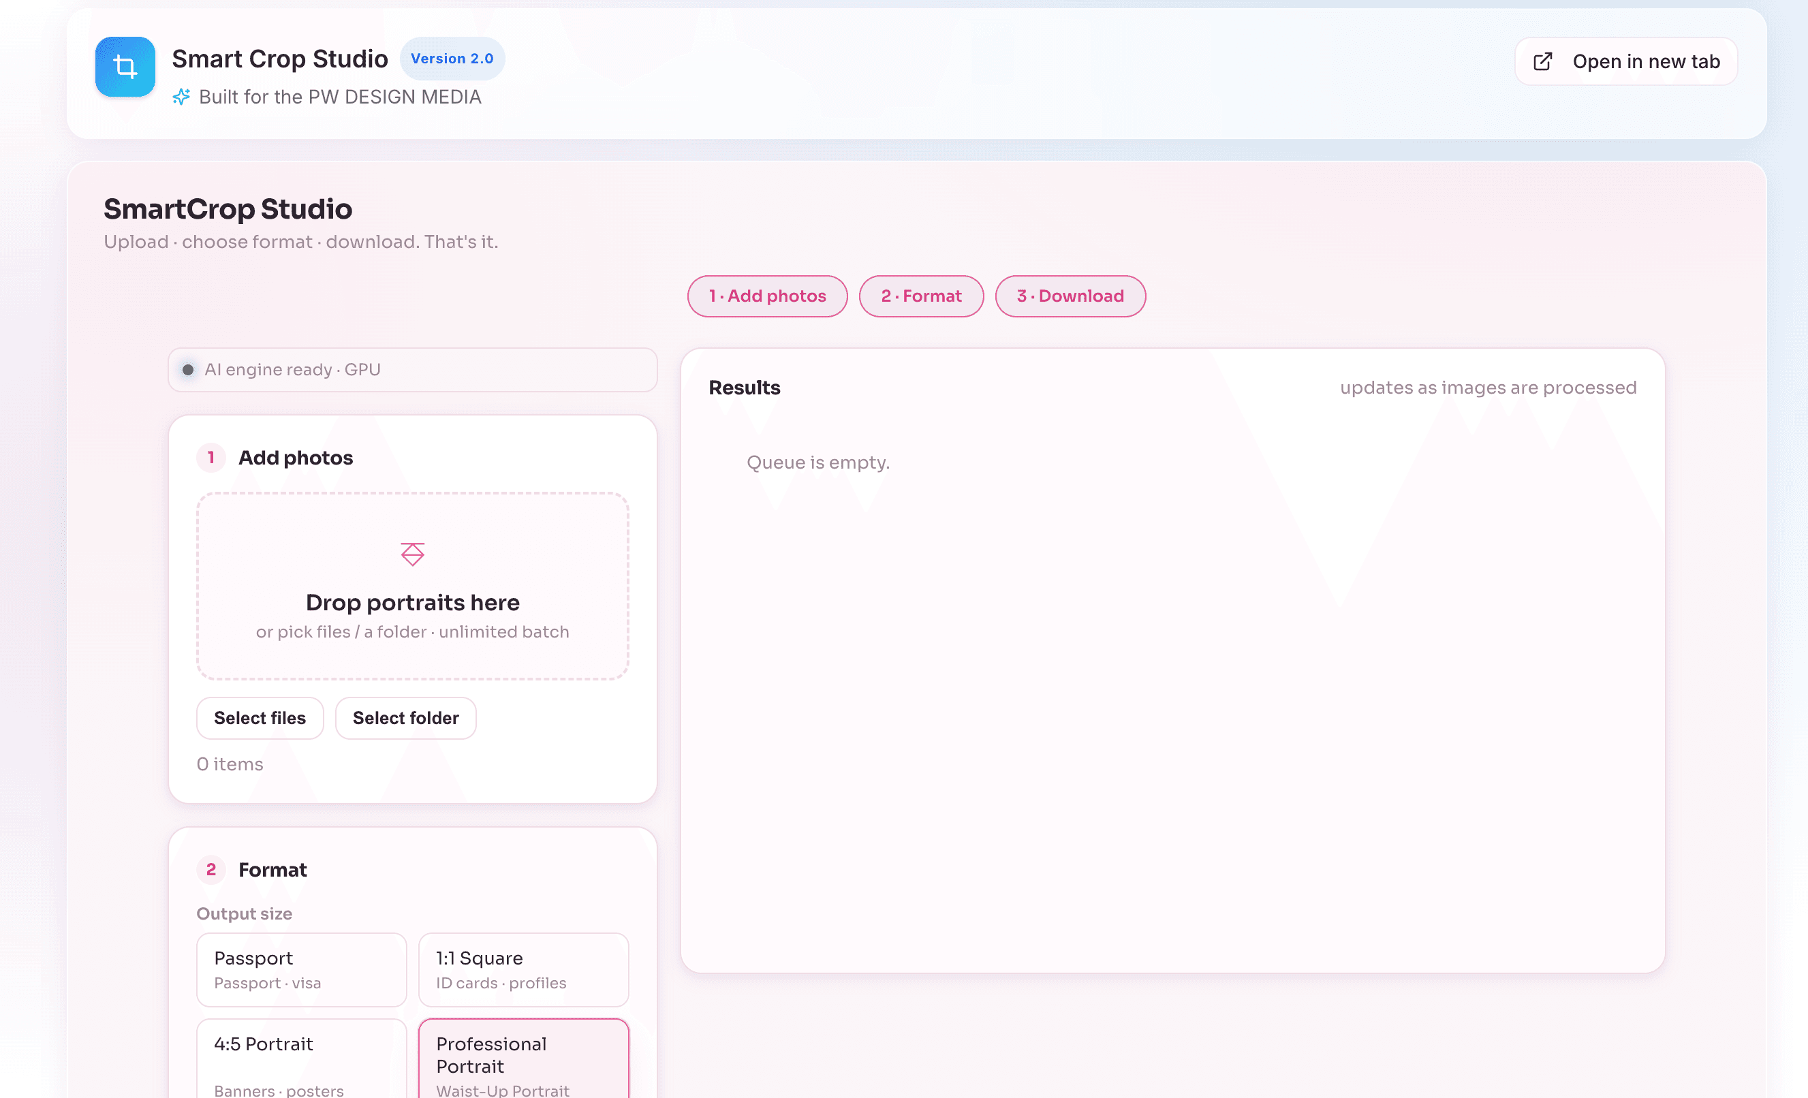Click the AI engine status dot
The image size is (1808, 1098).
pyautogui.click(x=188, y=370)
